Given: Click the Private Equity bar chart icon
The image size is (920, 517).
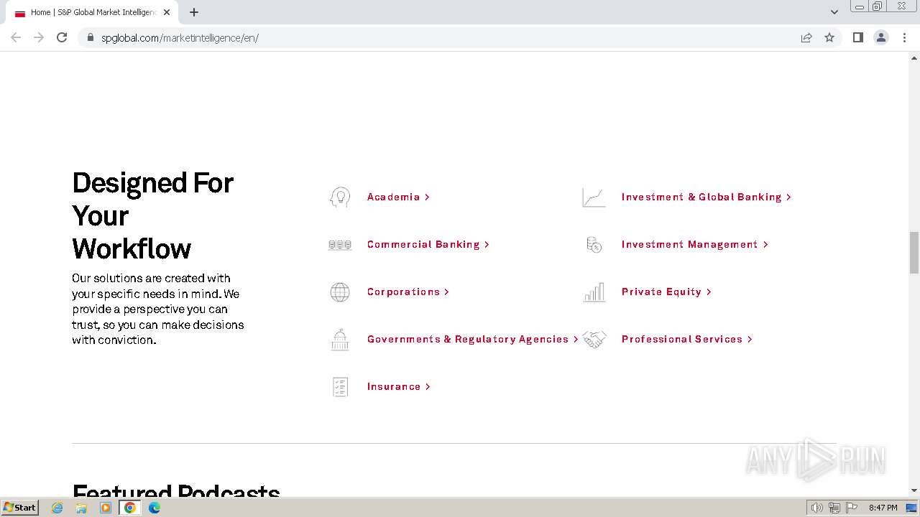Looking at the screenshot, I should coord(594,292).
